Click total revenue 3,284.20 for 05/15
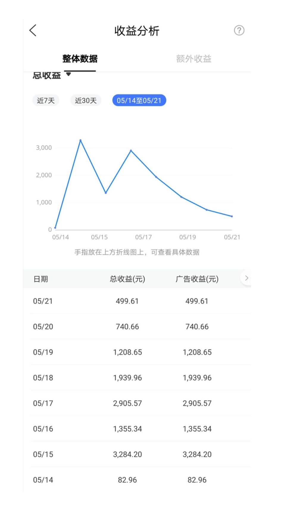Viewport: 294px width, 513px height. pyautogui.click(x=127, y=455)
